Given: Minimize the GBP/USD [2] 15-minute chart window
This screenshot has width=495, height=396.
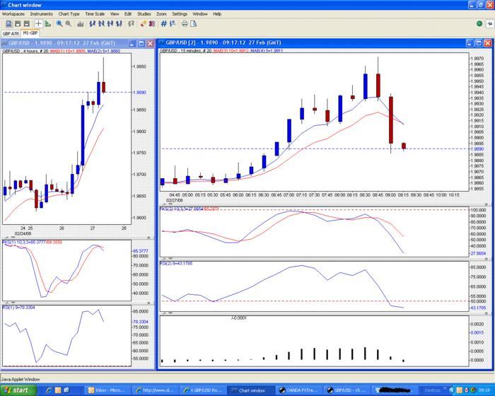Looking at the screenshot, I should click(x=470, y=43).
